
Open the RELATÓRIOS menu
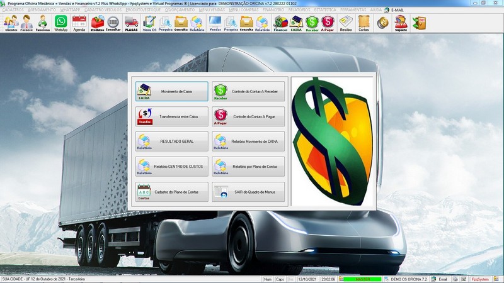click(x=299, y=10)
